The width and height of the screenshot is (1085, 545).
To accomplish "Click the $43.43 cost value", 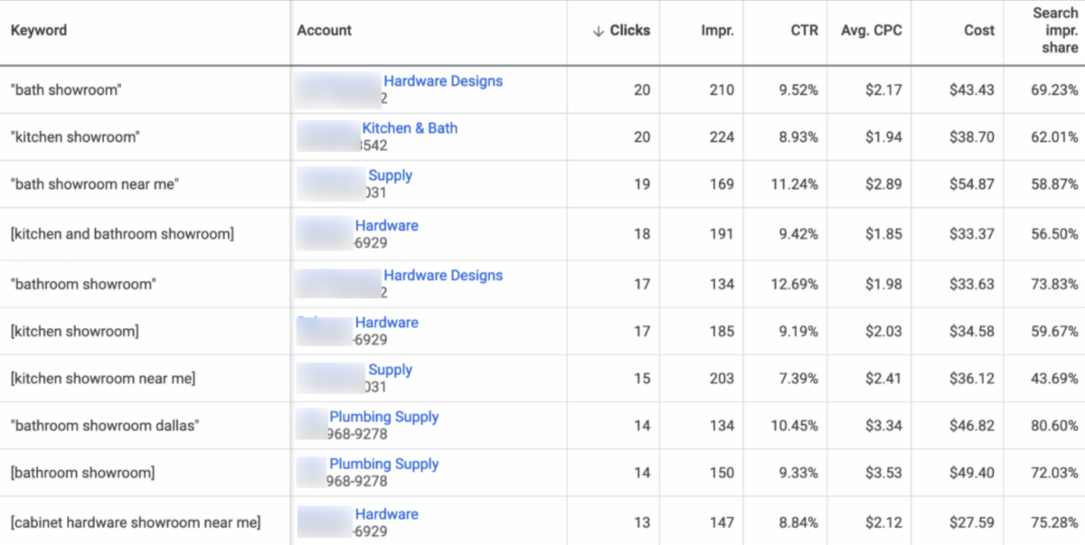I will pyautogui.click(x=972, y=90).
